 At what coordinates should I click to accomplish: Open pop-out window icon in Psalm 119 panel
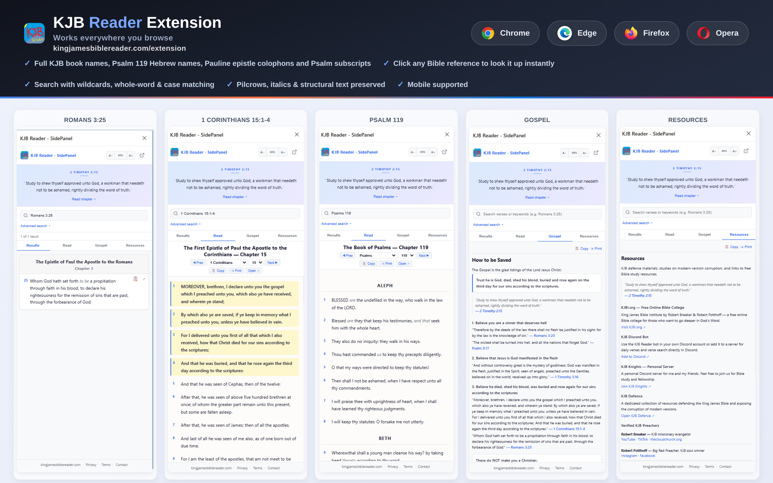(444, 152)
